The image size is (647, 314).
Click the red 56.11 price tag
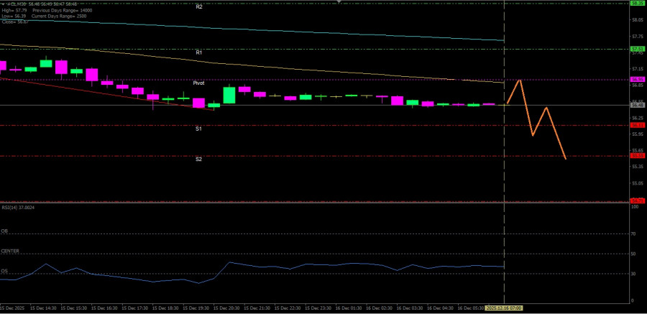pos(638,125)
